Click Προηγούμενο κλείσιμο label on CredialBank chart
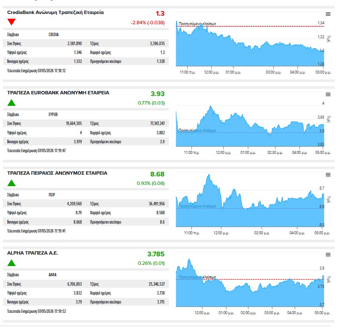Image resolution: width=347 pixels, height=329 pixels. point(197,24)
